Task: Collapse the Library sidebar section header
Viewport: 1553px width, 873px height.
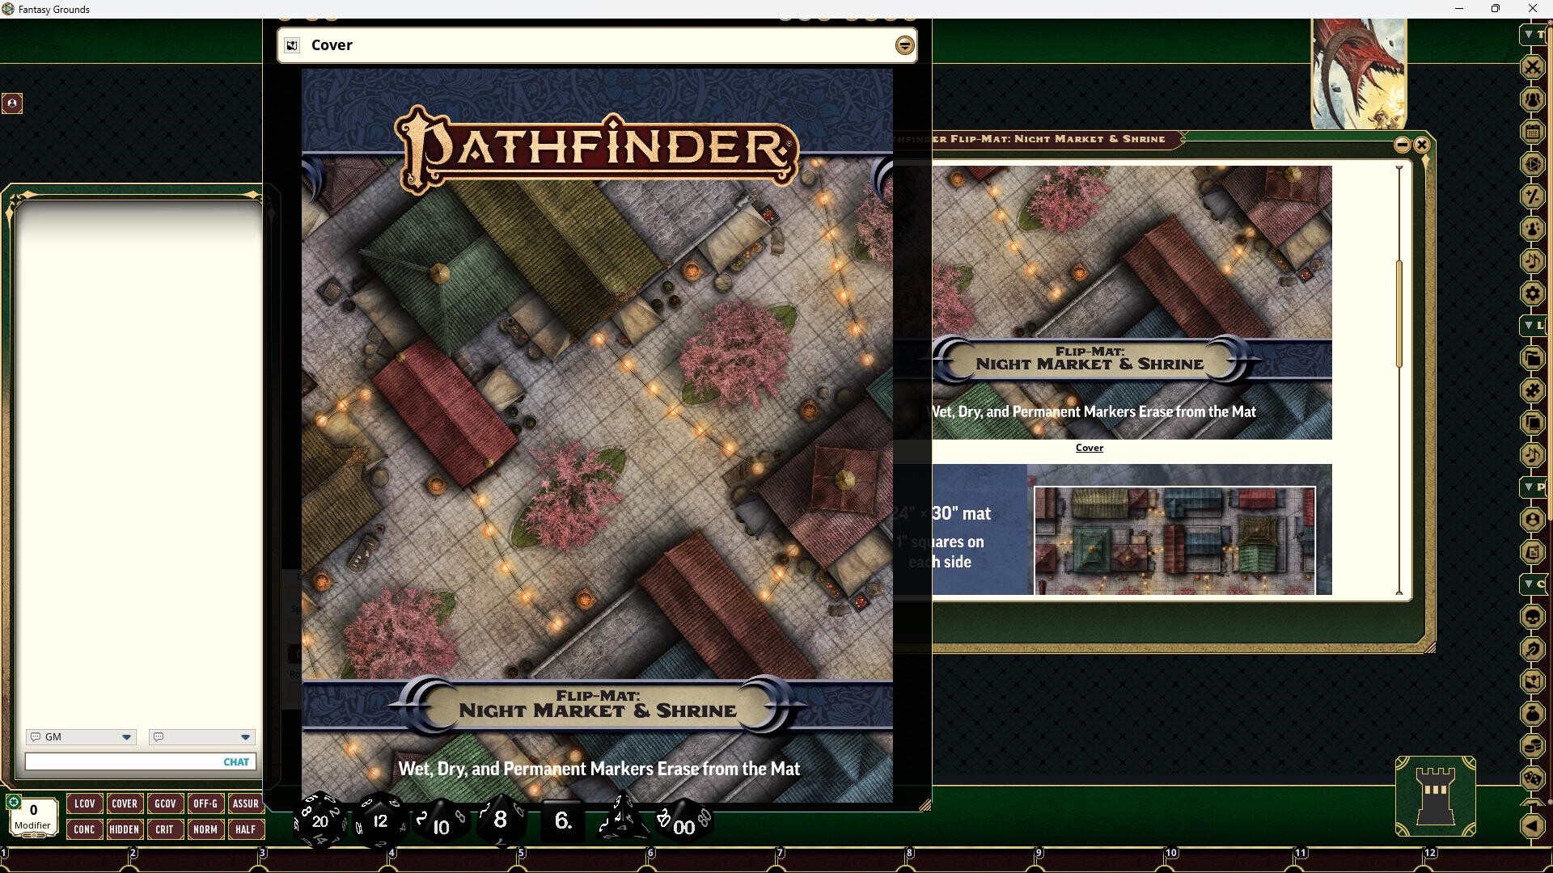Action: [x=1533, y=326]
